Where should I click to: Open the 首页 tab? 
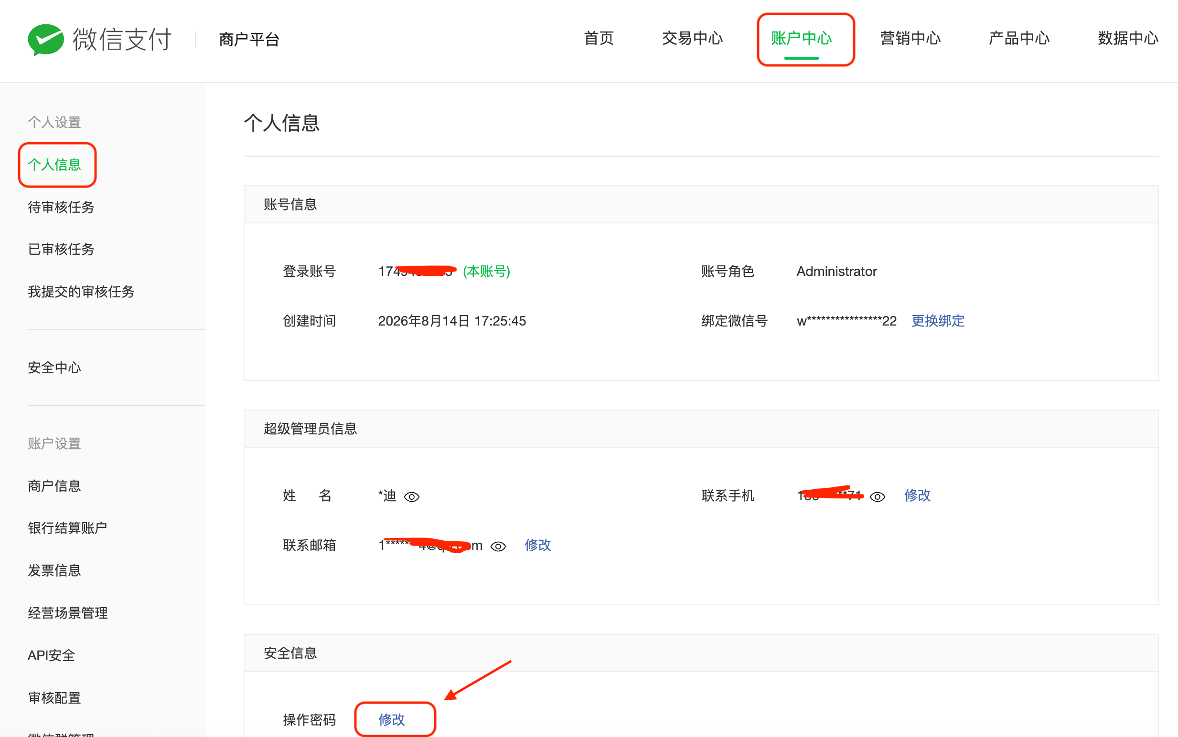(x=599, y=38)
